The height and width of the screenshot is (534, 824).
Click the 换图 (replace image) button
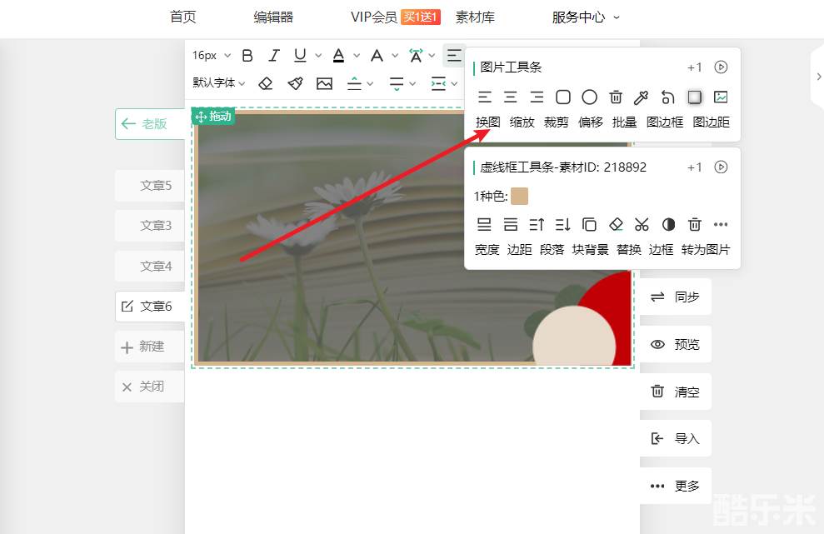tap(487, 122)
